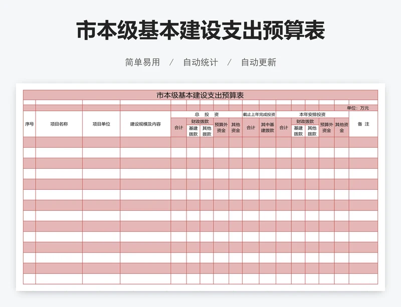Click 基建拨款 under the 本年安排投资 group
This screenshot has height=307, width=401.
(x=298, y=131)
